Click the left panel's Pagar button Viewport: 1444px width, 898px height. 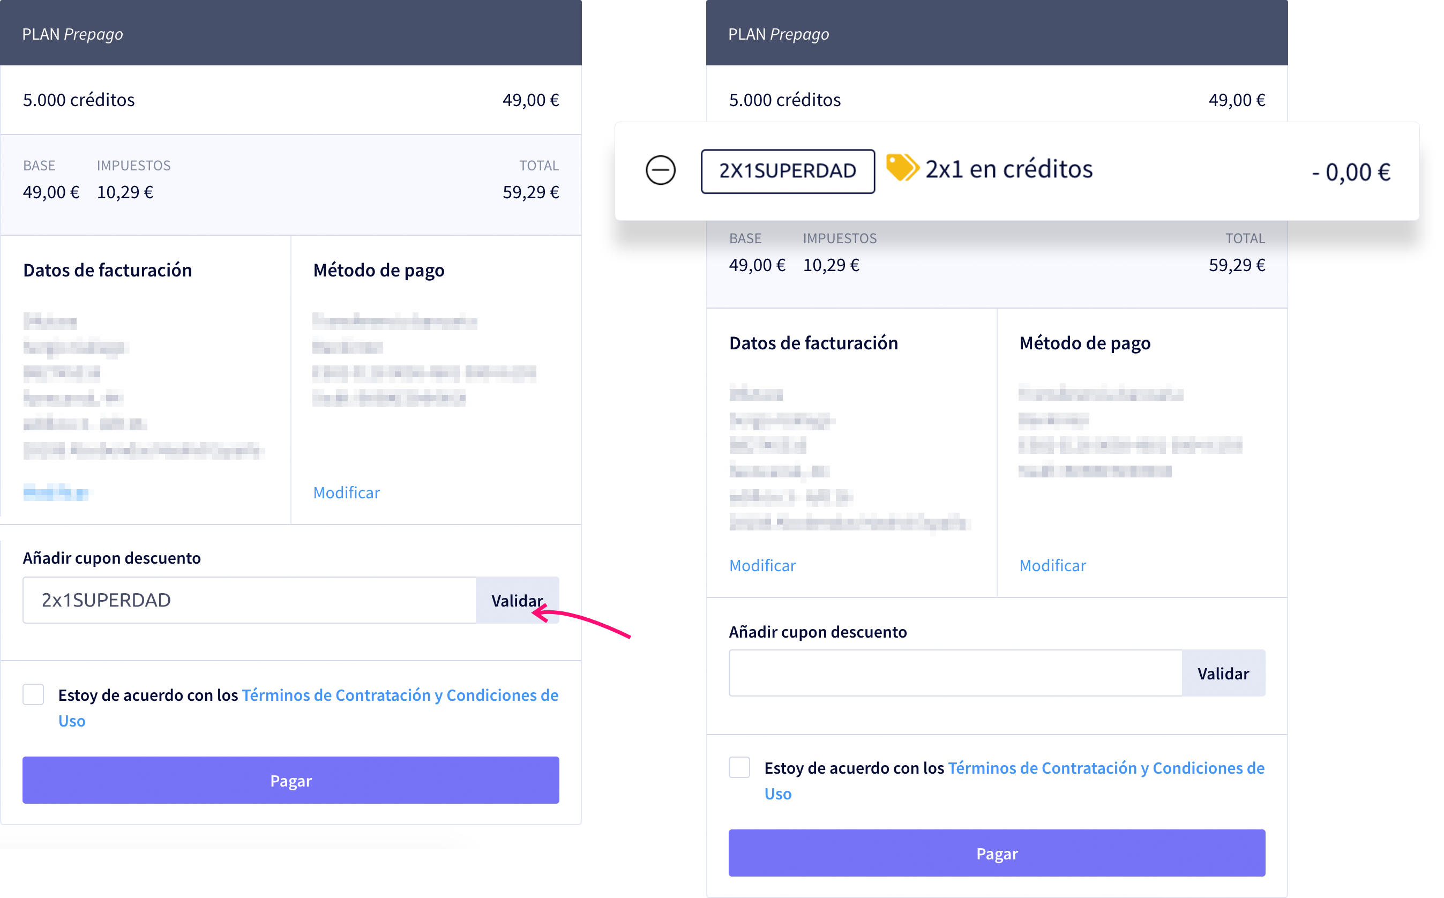(x=291, y=781)
